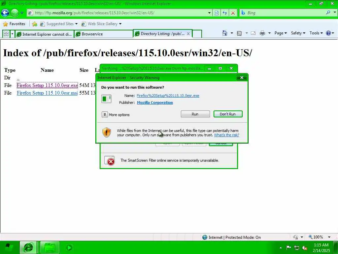Open the zoom level dropdown arrow

coord(329,237)
